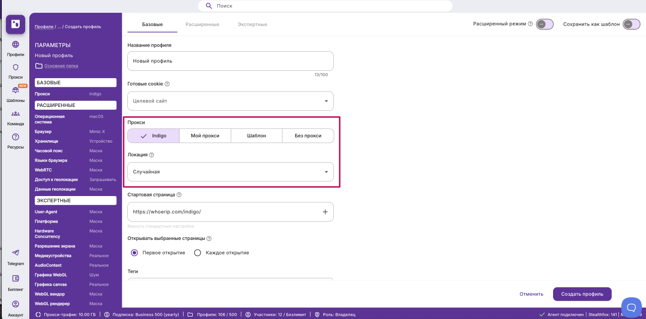Select Indigo proxy option
The width and height of the screenshot is (646, 319).
tap(153, 136)
